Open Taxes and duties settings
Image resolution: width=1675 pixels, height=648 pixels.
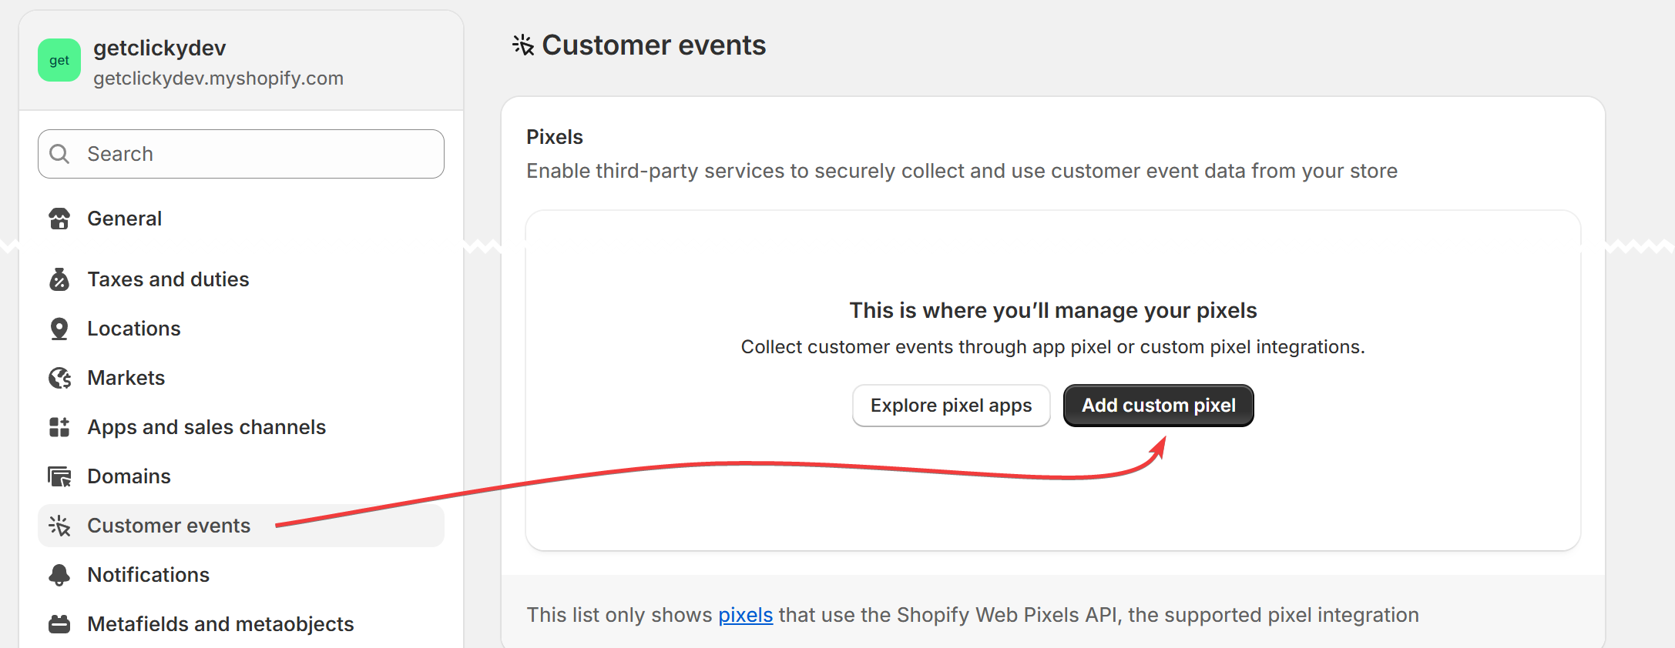(x=168, y=279)
